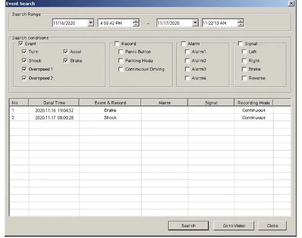Image resolution: width=302 pixels, height=238 pixels.
Task: Click the Search button
Action: coord(188,226)
